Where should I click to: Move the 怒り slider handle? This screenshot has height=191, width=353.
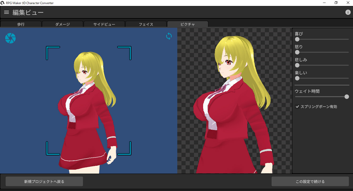click(x=297, y=52)
